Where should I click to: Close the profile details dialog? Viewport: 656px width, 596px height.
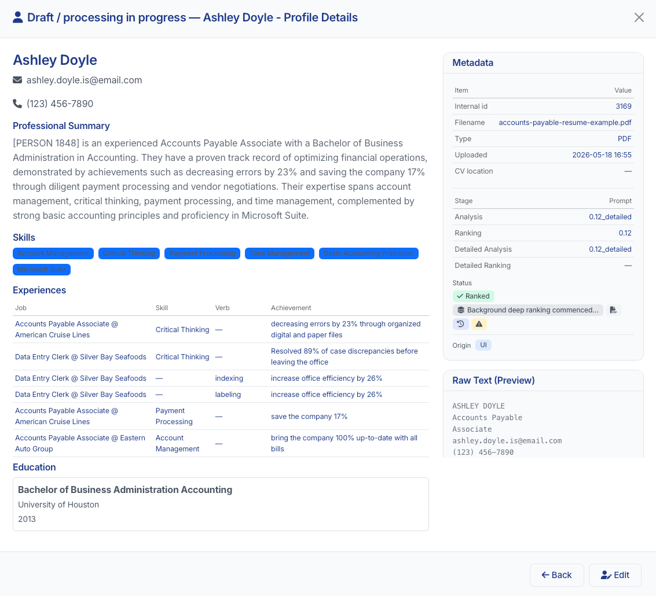coord(639,17)
